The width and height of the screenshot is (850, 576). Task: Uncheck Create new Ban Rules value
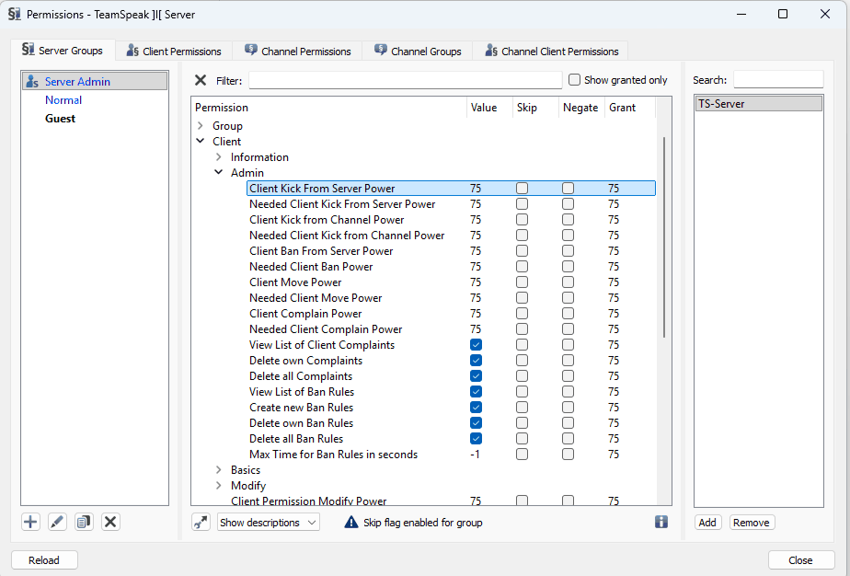click(x=476, y=408)
